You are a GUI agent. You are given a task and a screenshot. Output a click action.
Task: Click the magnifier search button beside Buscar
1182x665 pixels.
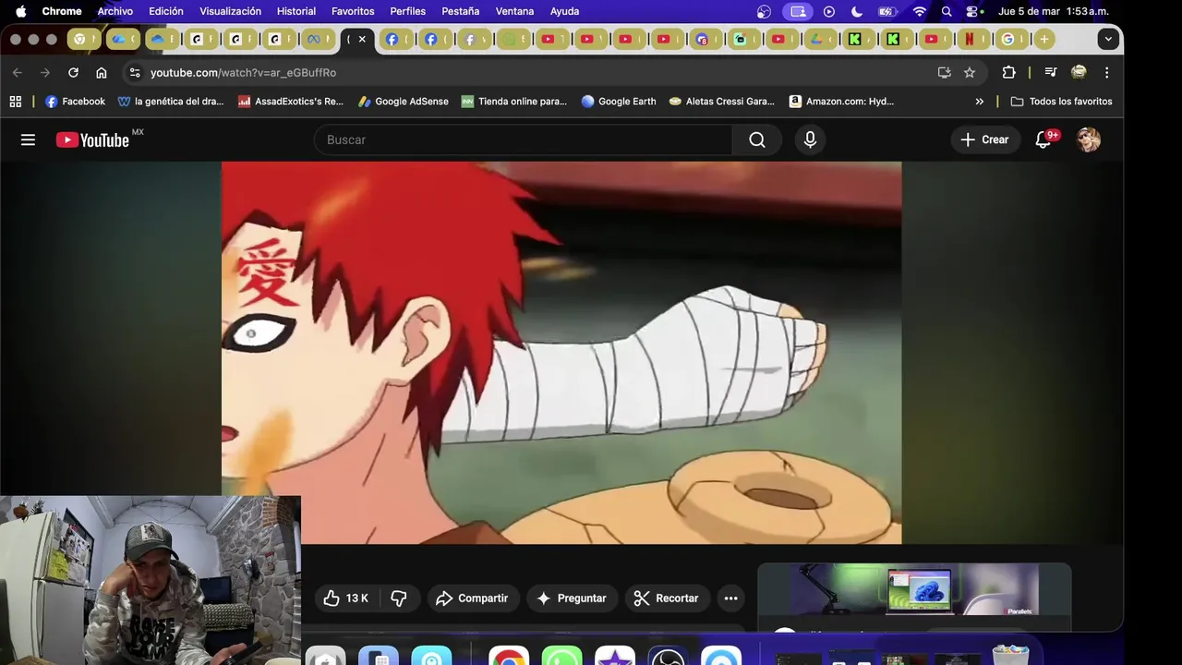[x=757, y=139]
